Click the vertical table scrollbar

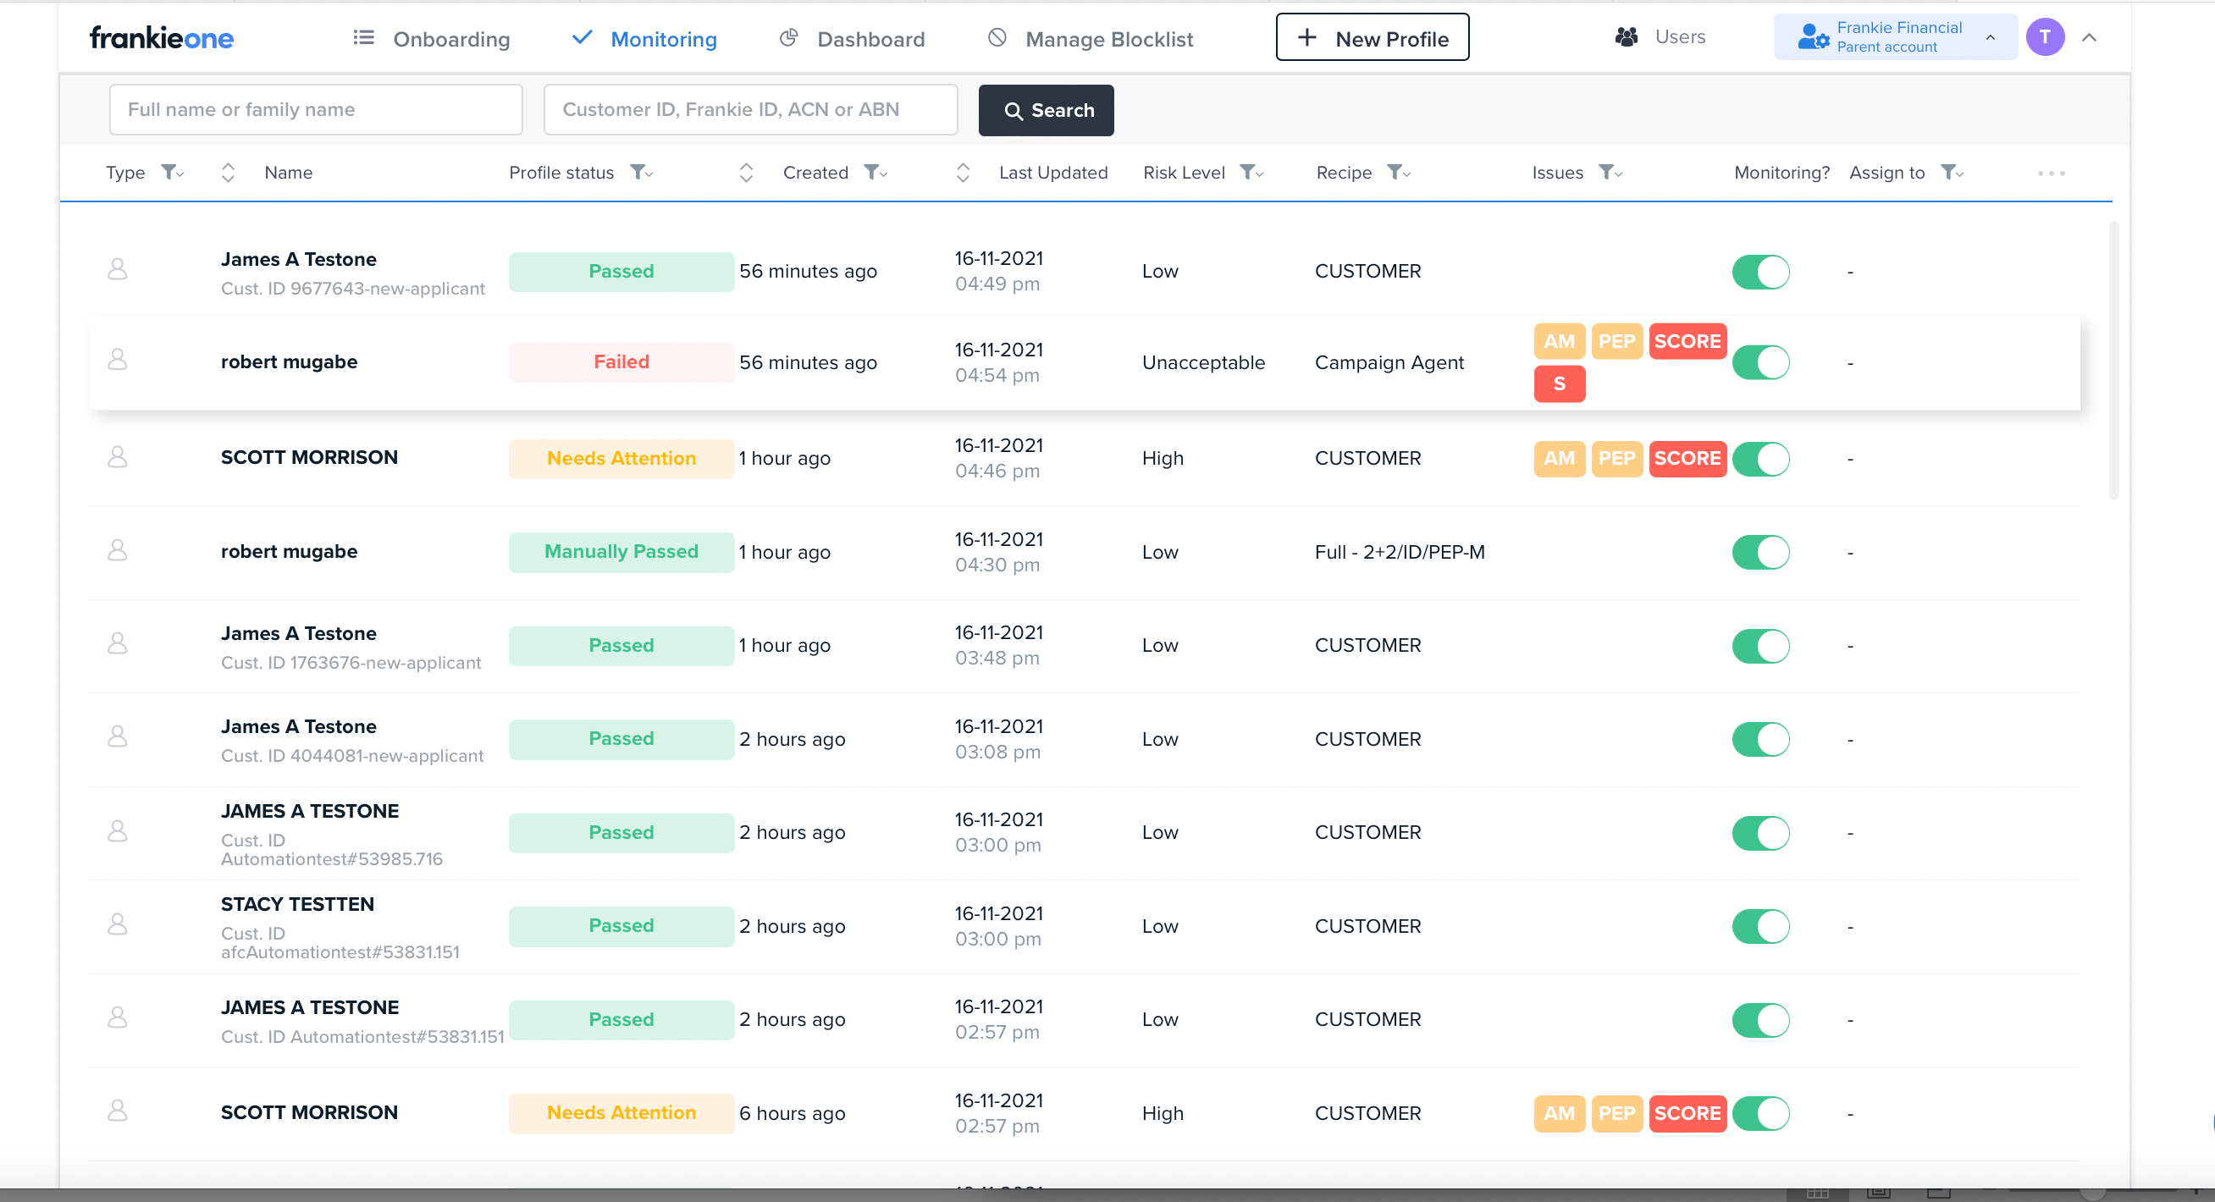pyautogui.click(x=2113, y=361)
